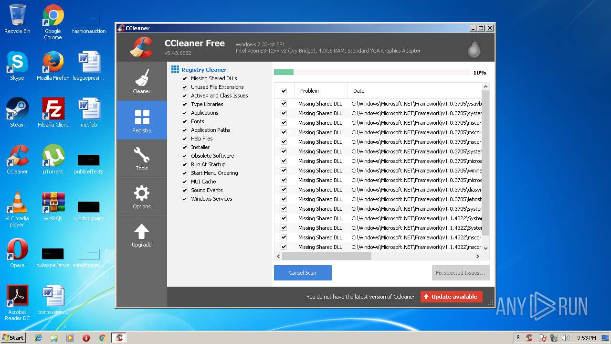Click the Problem column header
Image resolution: width=611 pixels, height=344 pixels.
321,91
